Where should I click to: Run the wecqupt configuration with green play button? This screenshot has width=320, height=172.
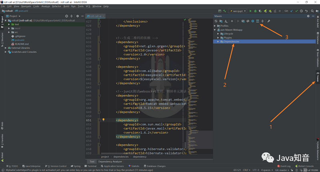[250, 11]
